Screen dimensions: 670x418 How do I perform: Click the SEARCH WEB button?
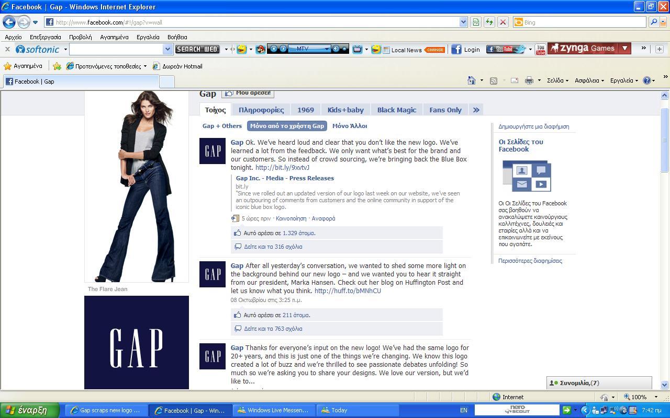tap(197, 49)
